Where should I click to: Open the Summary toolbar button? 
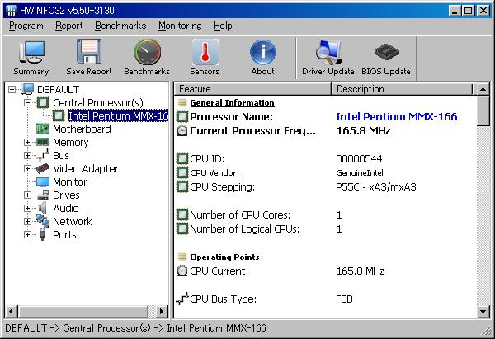click(x=31, y=59)
